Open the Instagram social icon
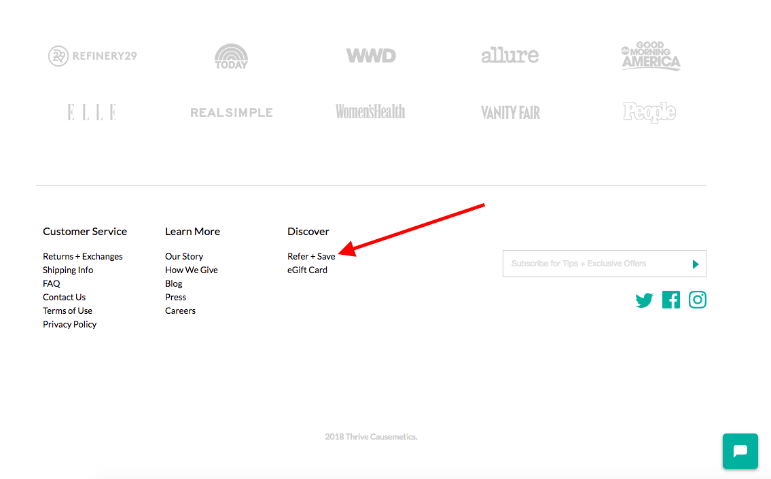 click(x=697, y=300)
